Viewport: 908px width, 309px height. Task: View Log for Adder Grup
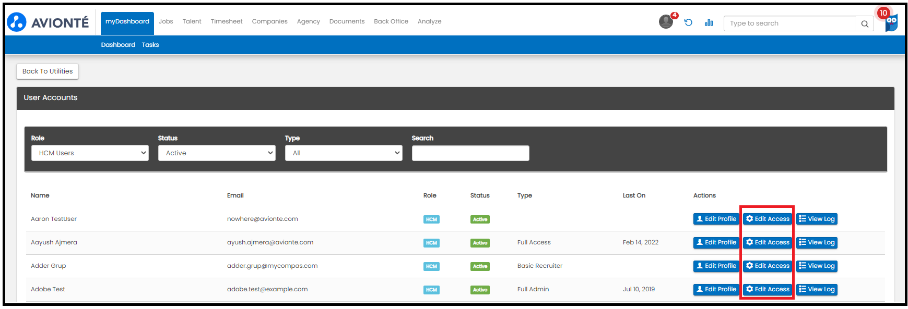click(x=817, y=266)
